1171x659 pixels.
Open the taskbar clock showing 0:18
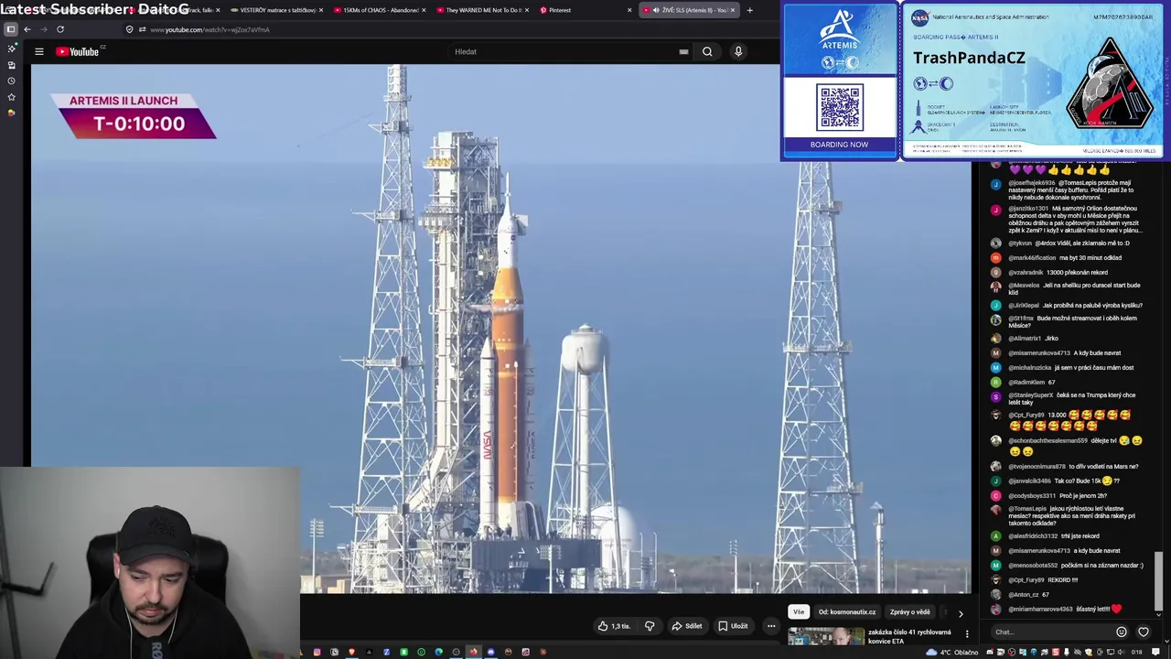coord(1136,653)
